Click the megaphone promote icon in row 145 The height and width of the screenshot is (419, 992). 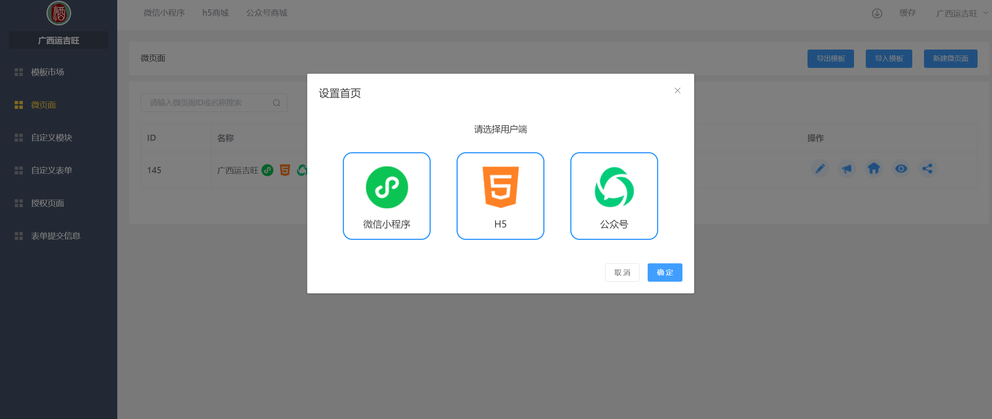[847, 169]
